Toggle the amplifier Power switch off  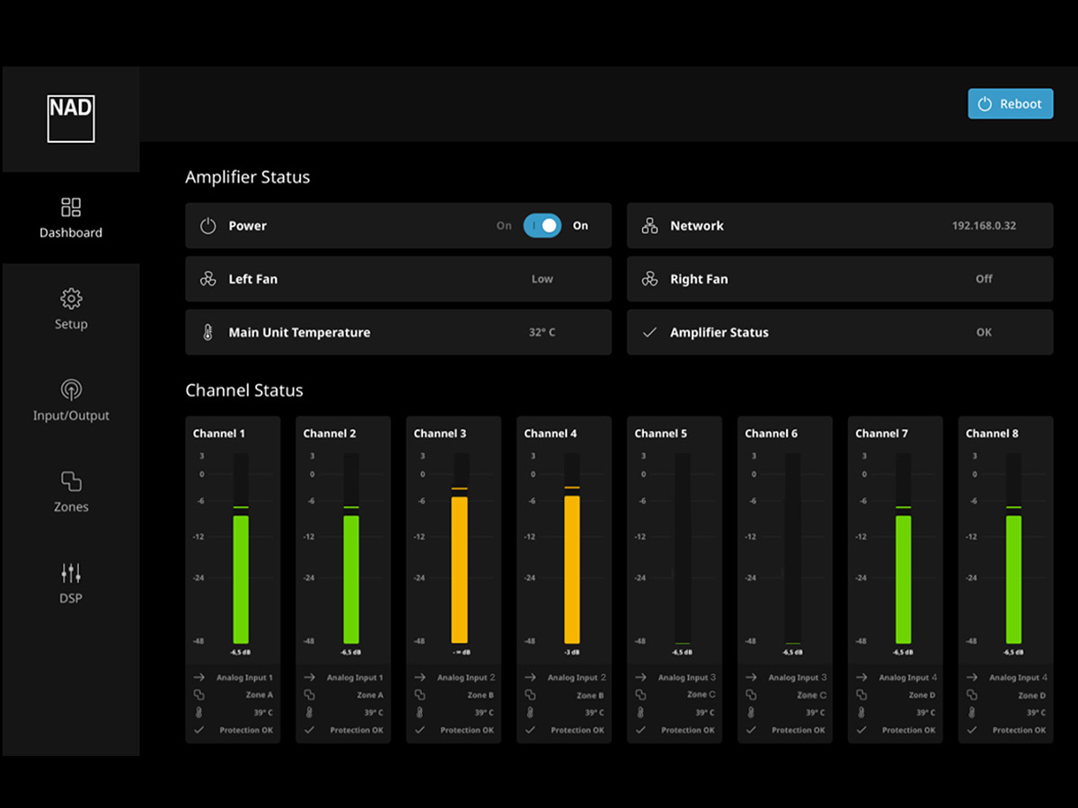pyautogui.click(x=542, y=225)
